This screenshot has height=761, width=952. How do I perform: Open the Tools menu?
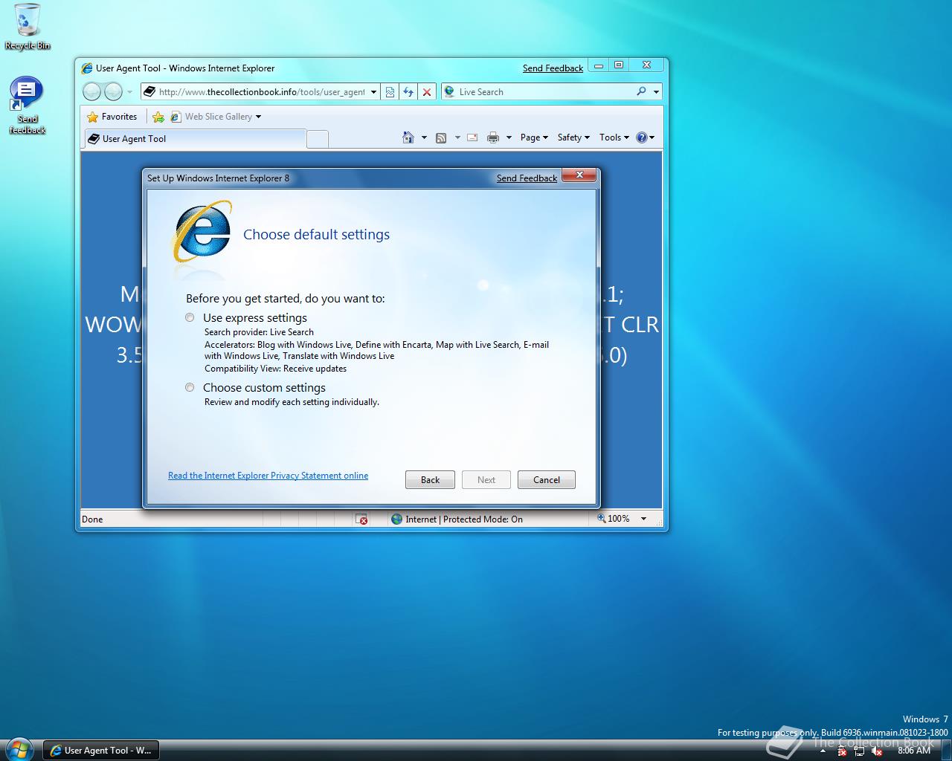[614, 137]
